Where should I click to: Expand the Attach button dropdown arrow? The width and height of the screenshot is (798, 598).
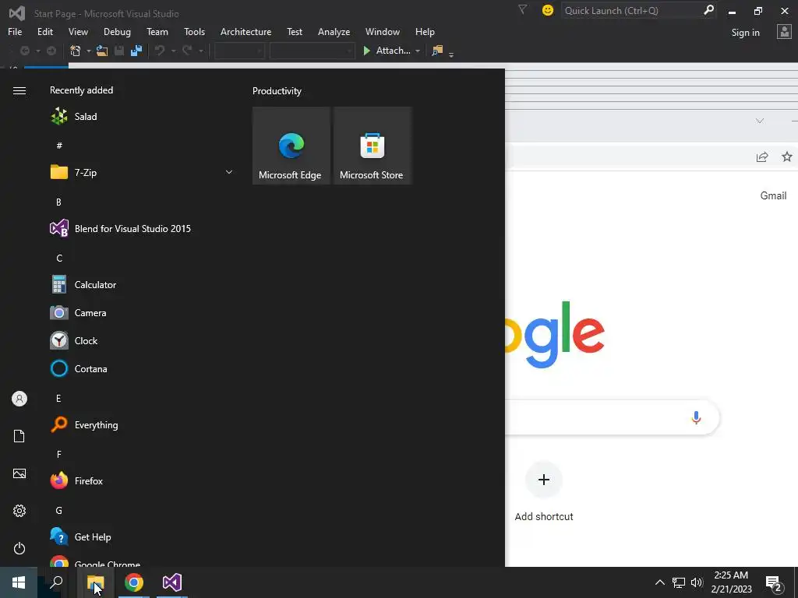coord(418,51)
